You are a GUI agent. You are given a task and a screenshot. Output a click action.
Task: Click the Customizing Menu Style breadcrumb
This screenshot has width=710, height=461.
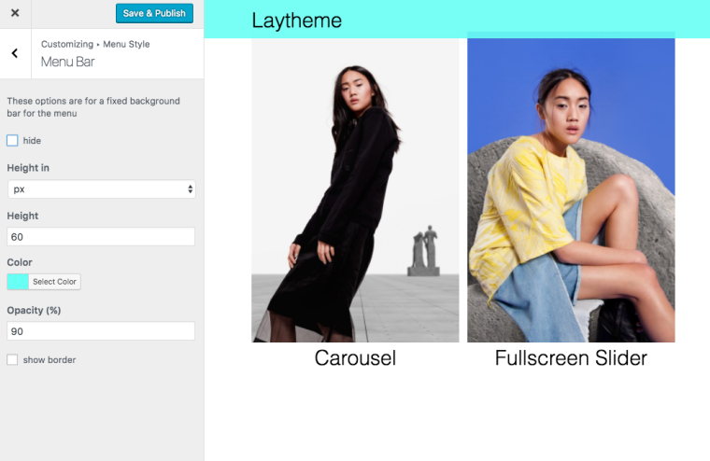tap(95, 44)
